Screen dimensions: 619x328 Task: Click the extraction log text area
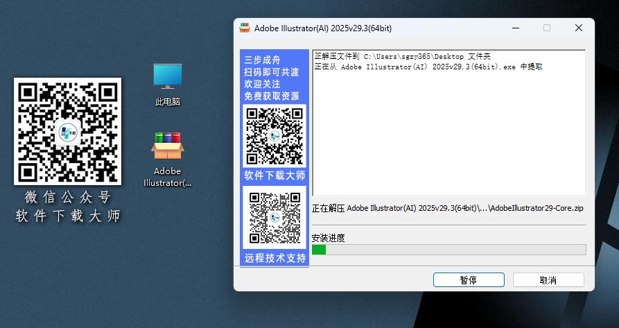pyautogui.click(x=449, y=123)
